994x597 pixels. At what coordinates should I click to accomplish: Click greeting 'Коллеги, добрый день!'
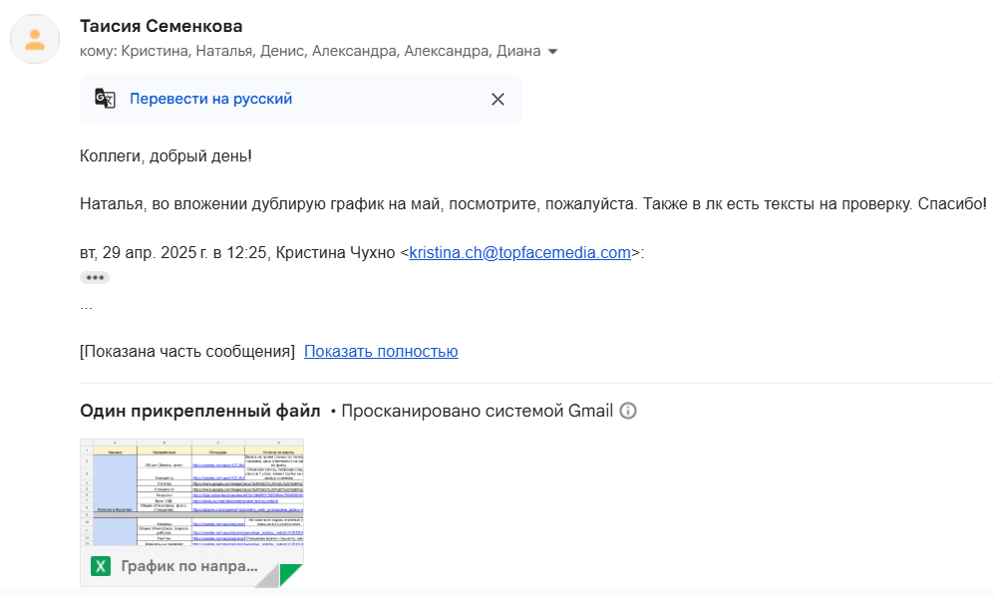click(x=166, y=155)
